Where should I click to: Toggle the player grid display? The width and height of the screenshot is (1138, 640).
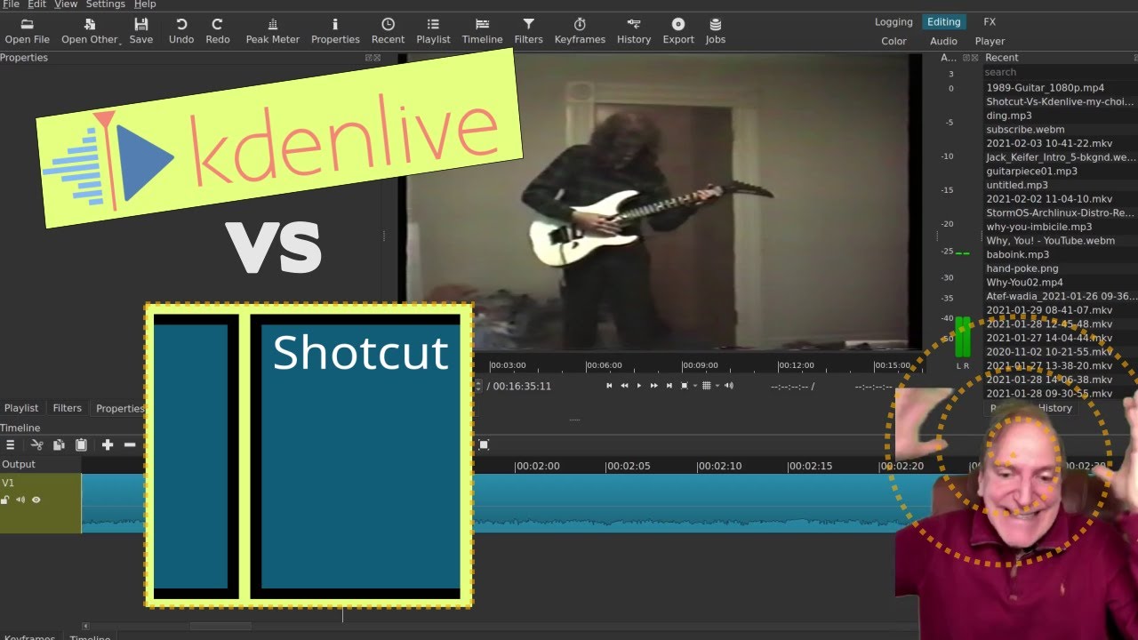point(706,386)
